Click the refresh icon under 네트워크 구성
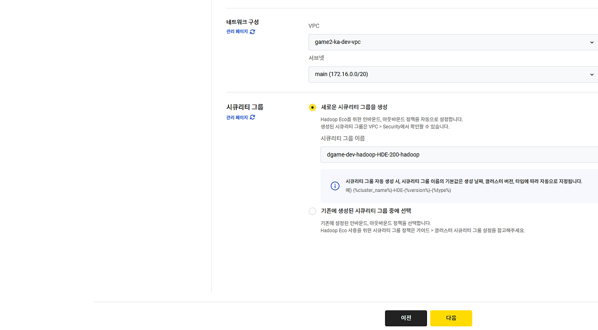Viewport: 598px width, 330px height. tap(252, 32)
